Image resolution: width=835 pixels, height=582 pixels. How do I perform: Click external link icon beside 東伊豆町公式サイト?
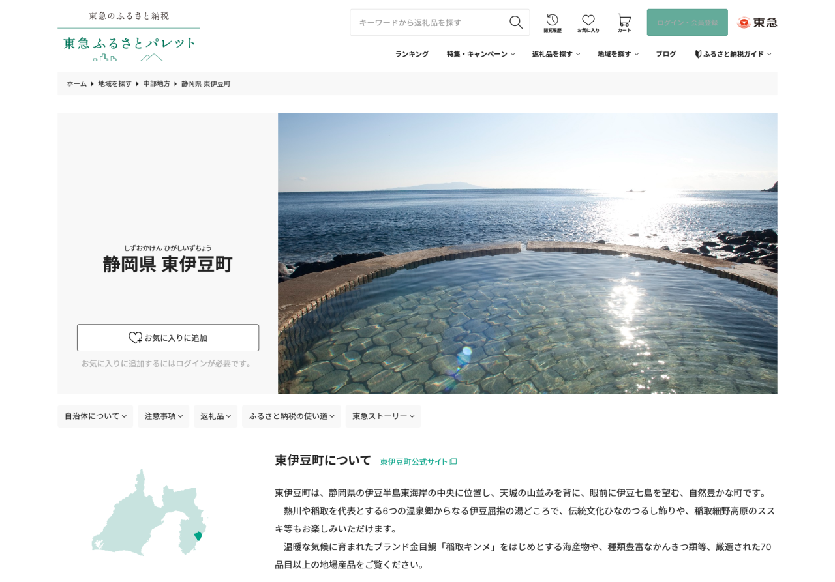(453, 462)
